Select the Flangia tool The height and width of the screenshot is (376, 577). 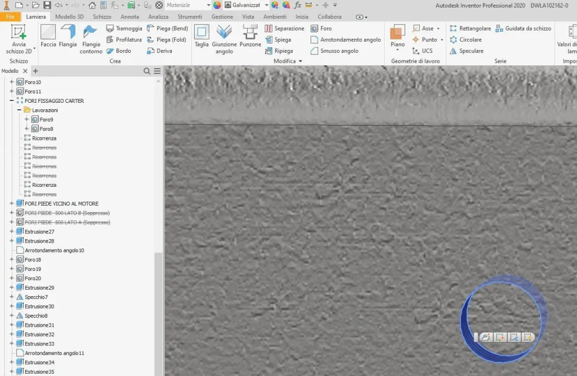pos(68,36)
